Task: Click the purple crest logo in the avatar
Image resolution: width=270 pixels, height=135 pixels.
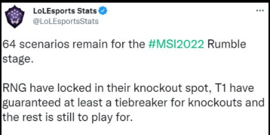Action: pos(15,17)
